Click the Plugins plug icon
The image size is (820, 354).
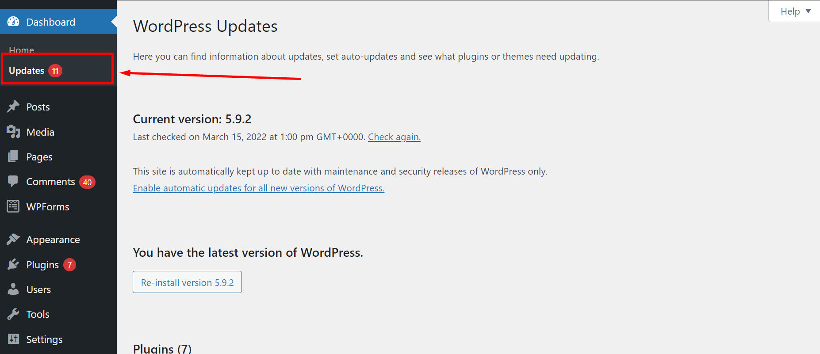(x=13, y=264)
